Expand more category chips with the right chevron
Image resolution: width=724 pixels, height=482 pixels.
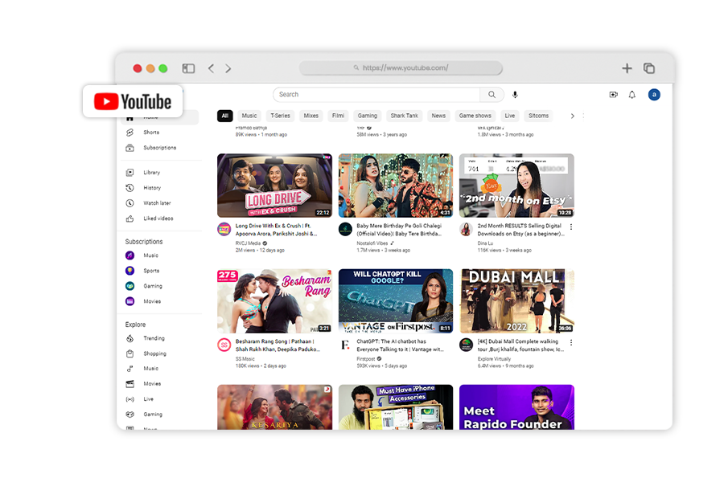tap(572, 115)
